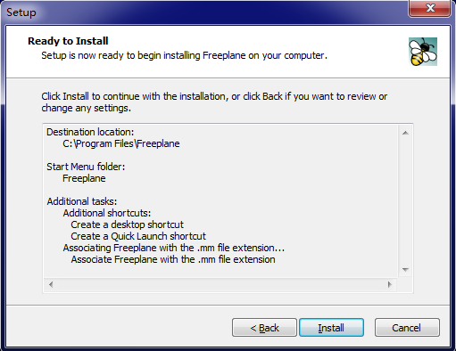Click the vertical scrollbar down arrow
Screen dimensions: 456x351
tap(405, 270)
